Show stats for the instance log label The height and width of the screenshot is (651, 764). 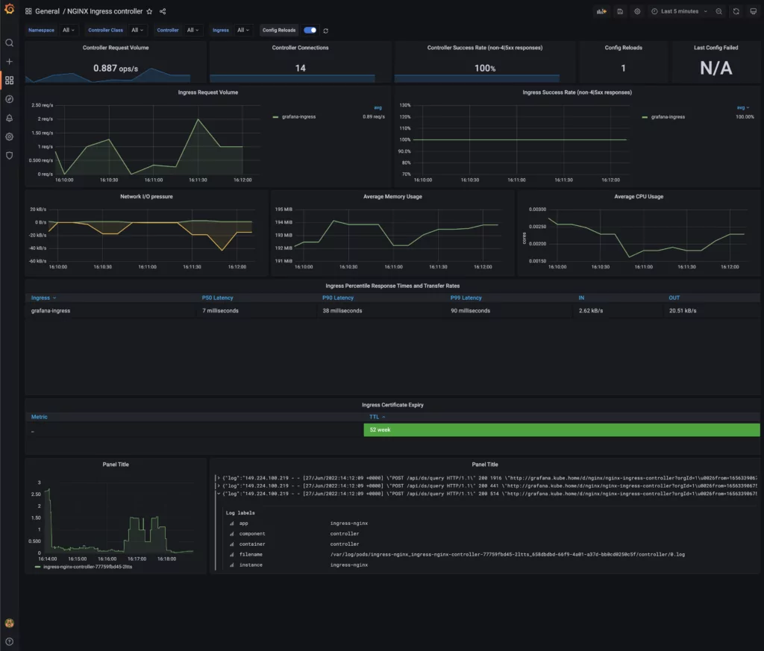pos(232,565)
